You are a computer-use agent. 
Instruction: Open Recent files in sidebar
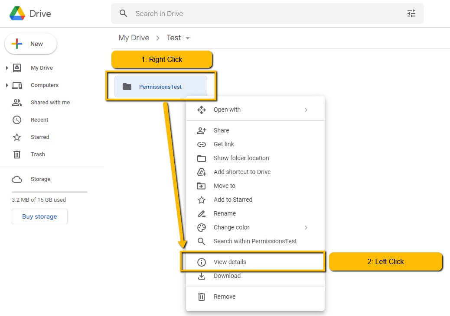coord(39,120)
